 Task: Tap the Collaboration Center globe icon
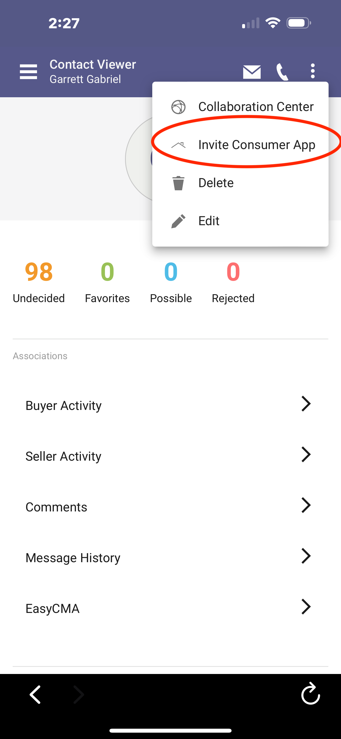pyautogui.click(x=178, y=107)
